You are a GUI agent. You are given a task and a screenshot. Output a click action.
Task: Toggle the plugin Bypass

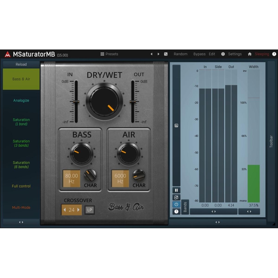[199, 54]
